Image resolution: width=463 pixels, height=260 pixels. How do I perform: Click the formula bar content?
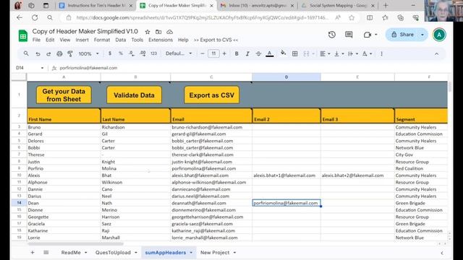tap(88, 68)
